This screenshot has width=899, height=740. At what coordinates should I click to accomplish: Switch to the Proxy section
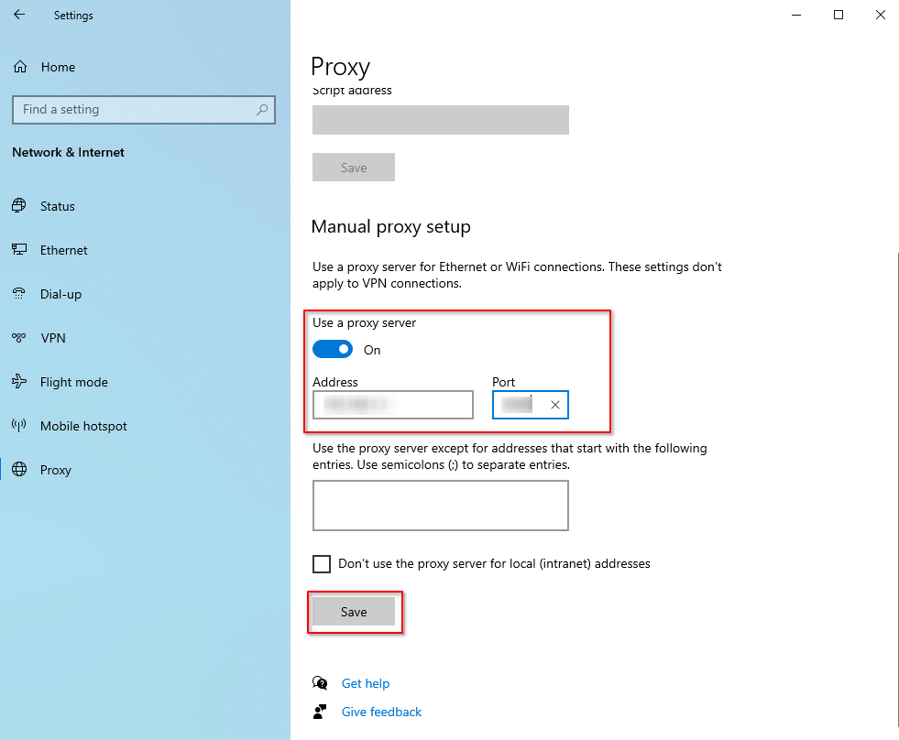pyautogui.click(x=55, y=469)
